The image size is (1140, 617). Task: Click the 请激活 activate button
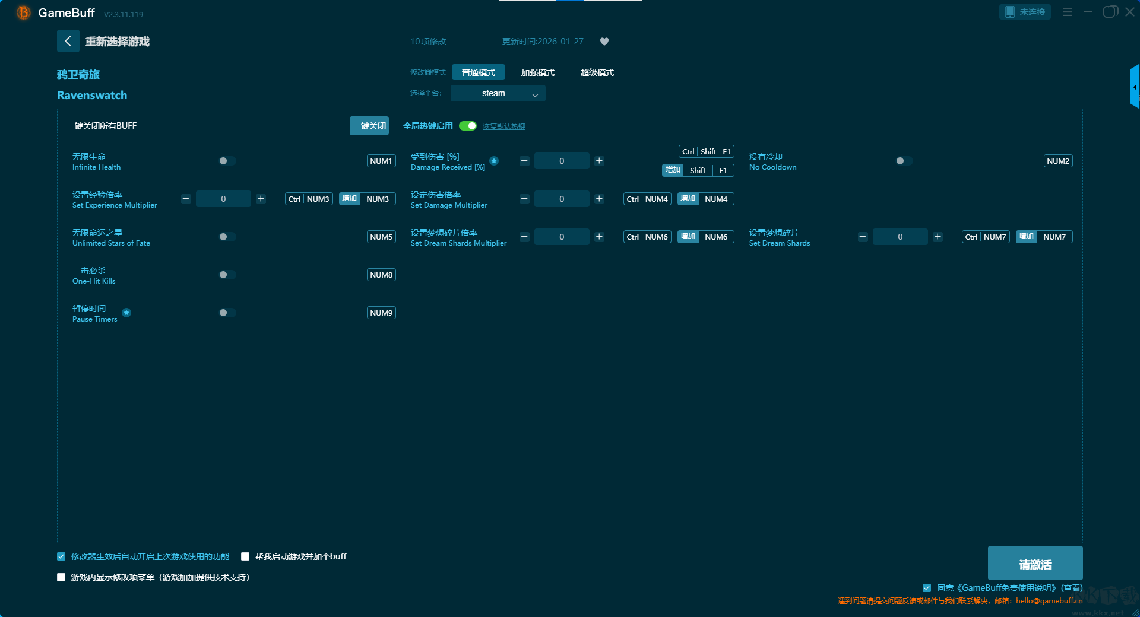coord(1035,564)
